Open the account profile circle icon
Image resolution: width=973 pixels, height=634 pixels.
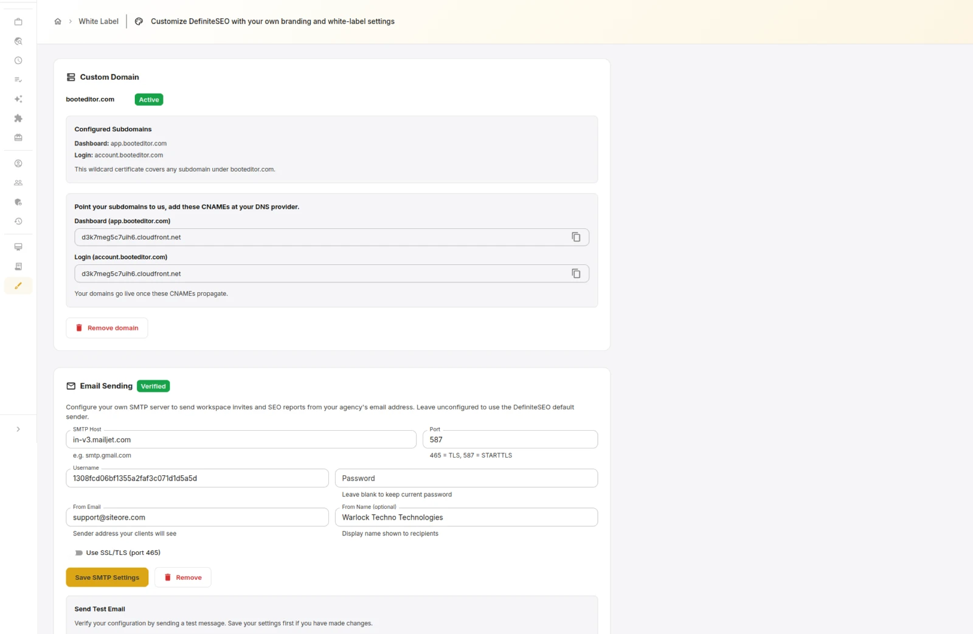coord(18,163)
